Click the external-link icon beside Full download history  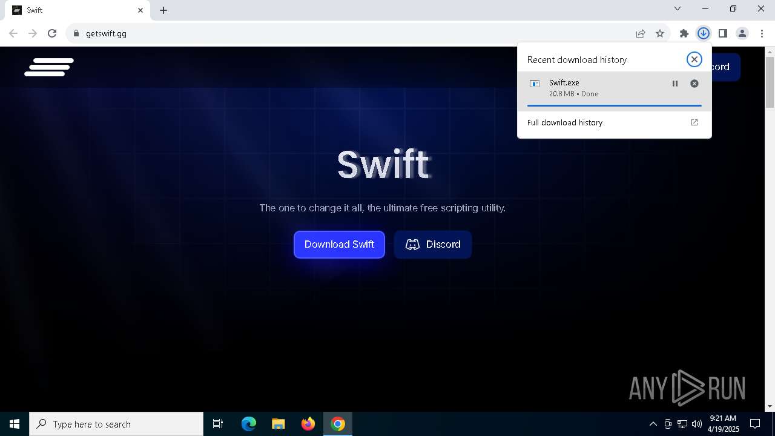coord(694,122)
